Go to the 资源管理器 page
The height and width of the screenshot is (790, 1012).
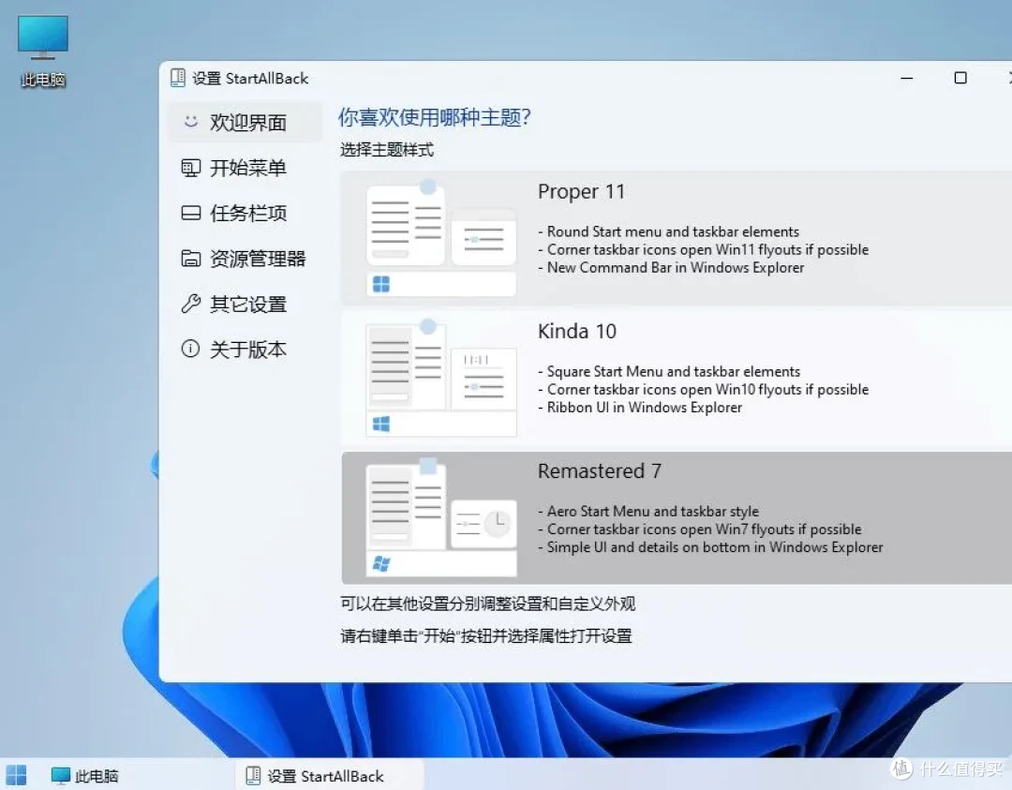pyautogui.click(x=246, y=259)
